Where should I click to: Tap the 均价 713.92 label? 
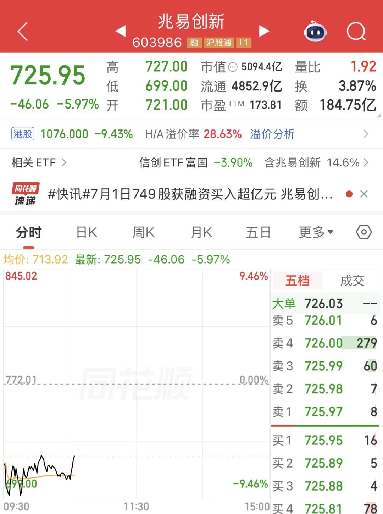[35, 259]
